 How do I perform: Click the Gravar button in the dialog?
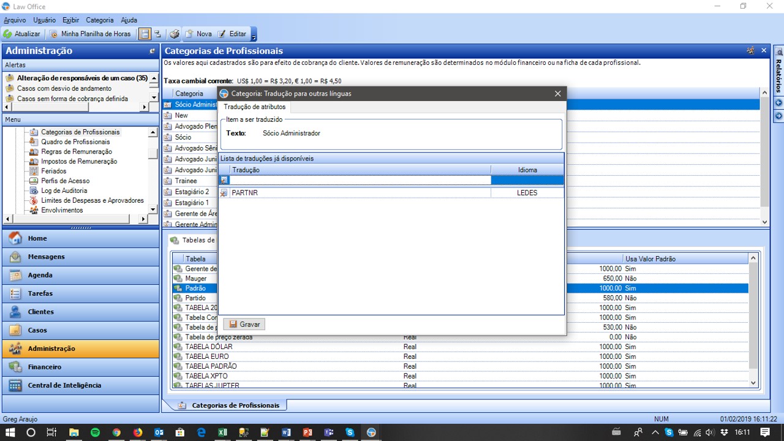coord(244,324)
